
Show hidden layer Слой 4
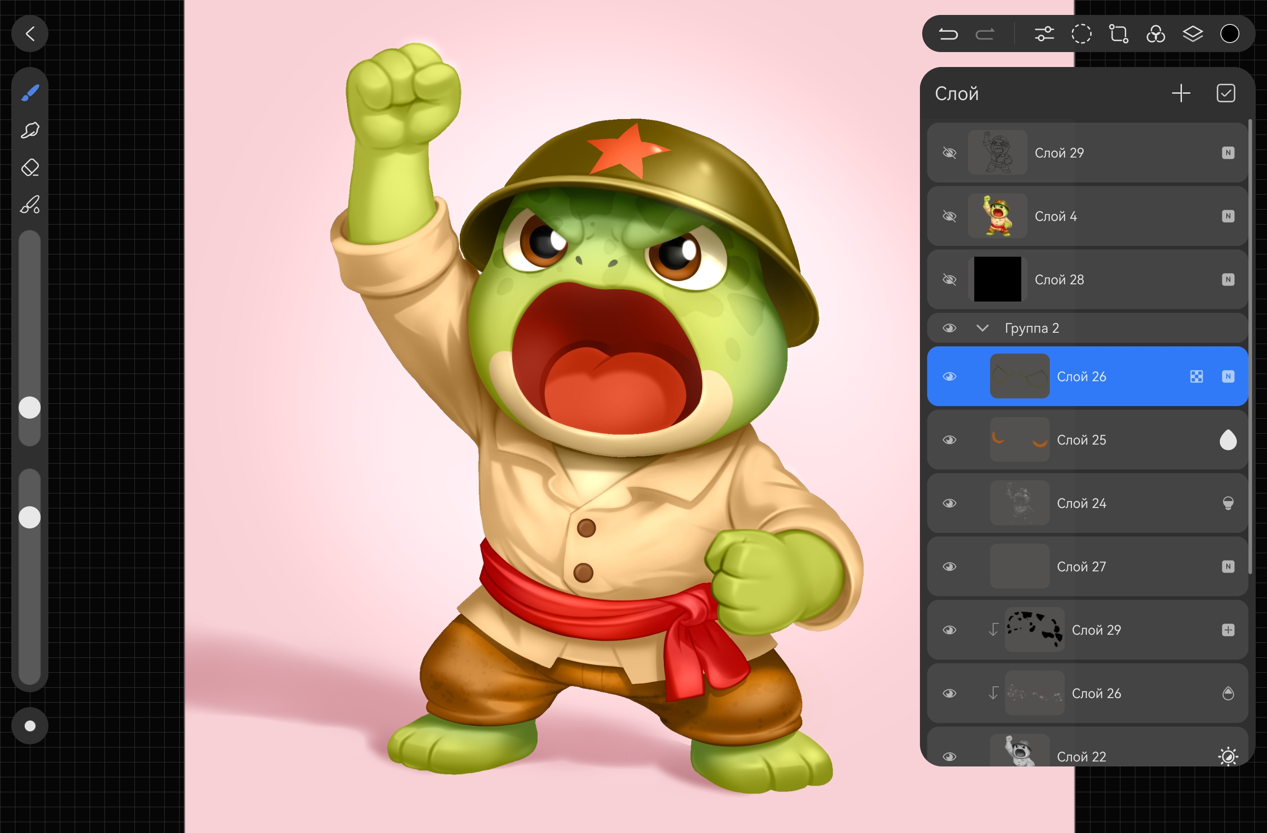pos(949,216)
